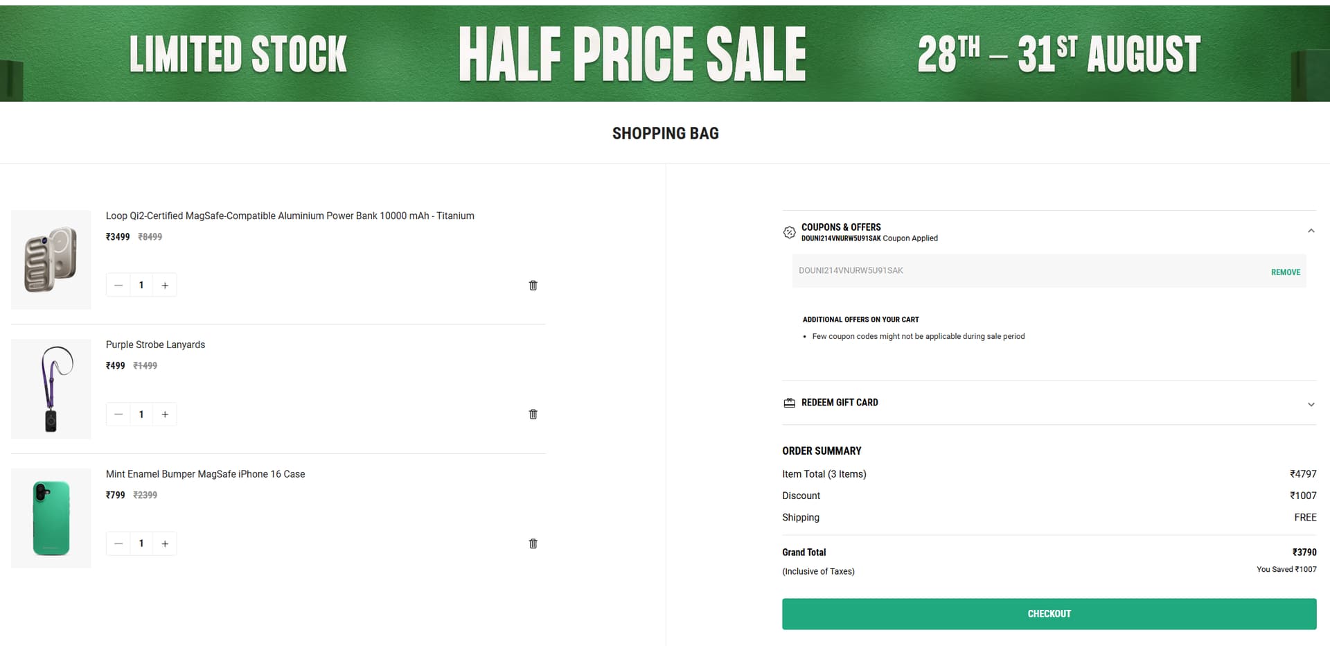Reduce Mint Enamel iPhone case quantity
The image size is (1330, 646).
tap(118, 544)
